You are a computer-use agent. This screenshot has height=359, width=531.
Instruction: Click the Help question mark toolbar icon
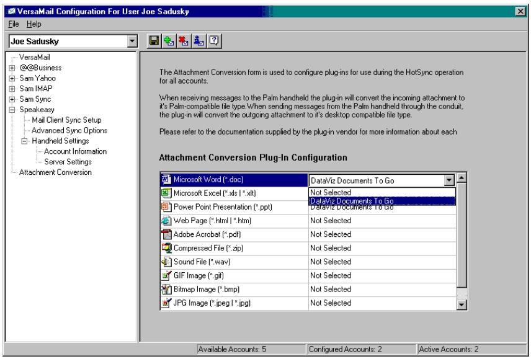(x=214, y=42)
